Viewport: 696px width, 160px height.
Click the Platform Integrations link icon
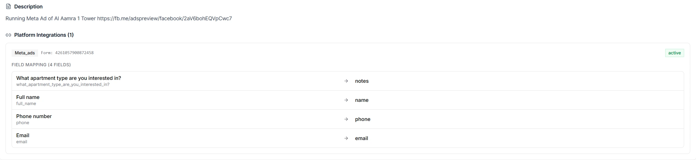[x=8, y=35]
